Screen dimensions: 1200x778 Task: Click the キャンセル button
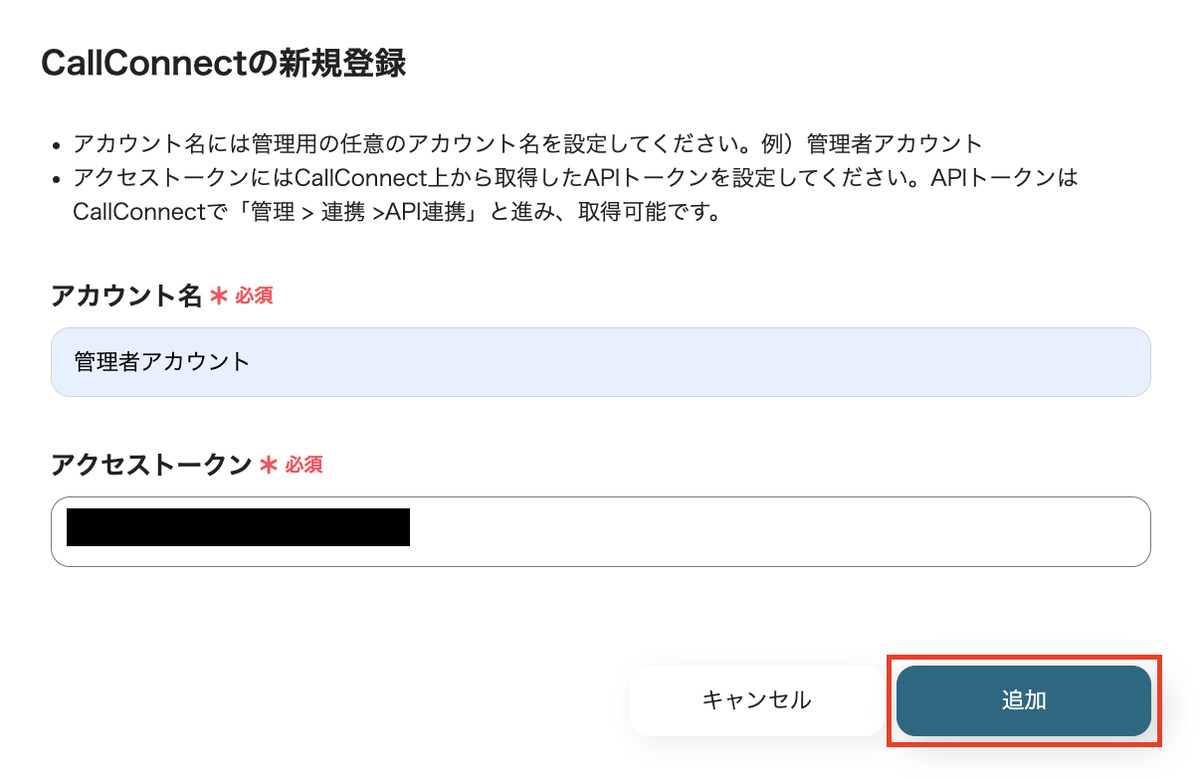point(757,699)
